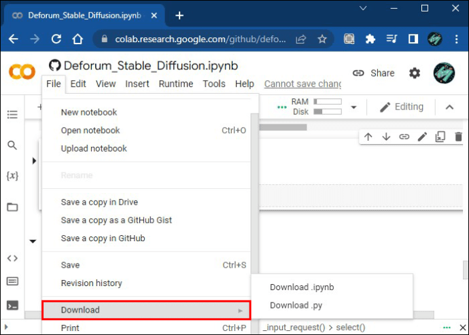This screenshot has height=335, width=469.
Task: Choose Print from File menu
Action: (146, 328)
